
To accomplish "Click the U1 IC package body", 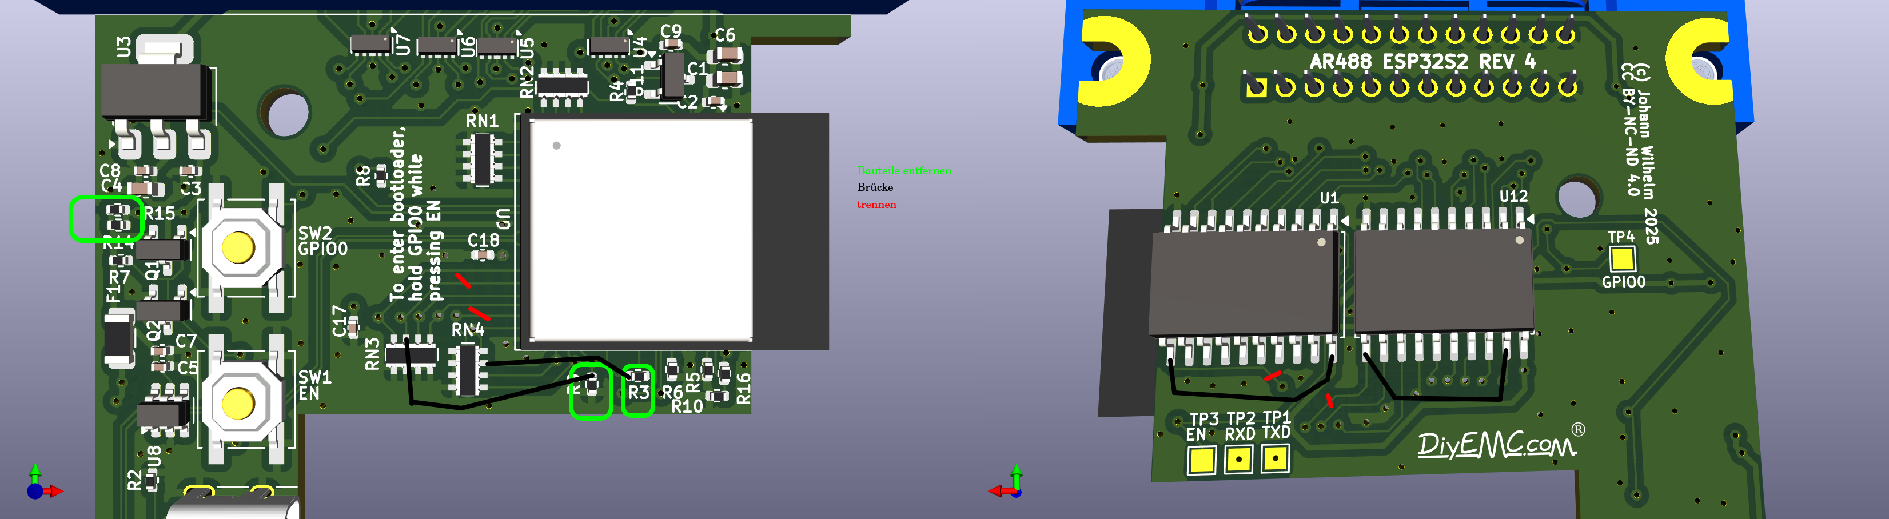I will point(1245,285).
